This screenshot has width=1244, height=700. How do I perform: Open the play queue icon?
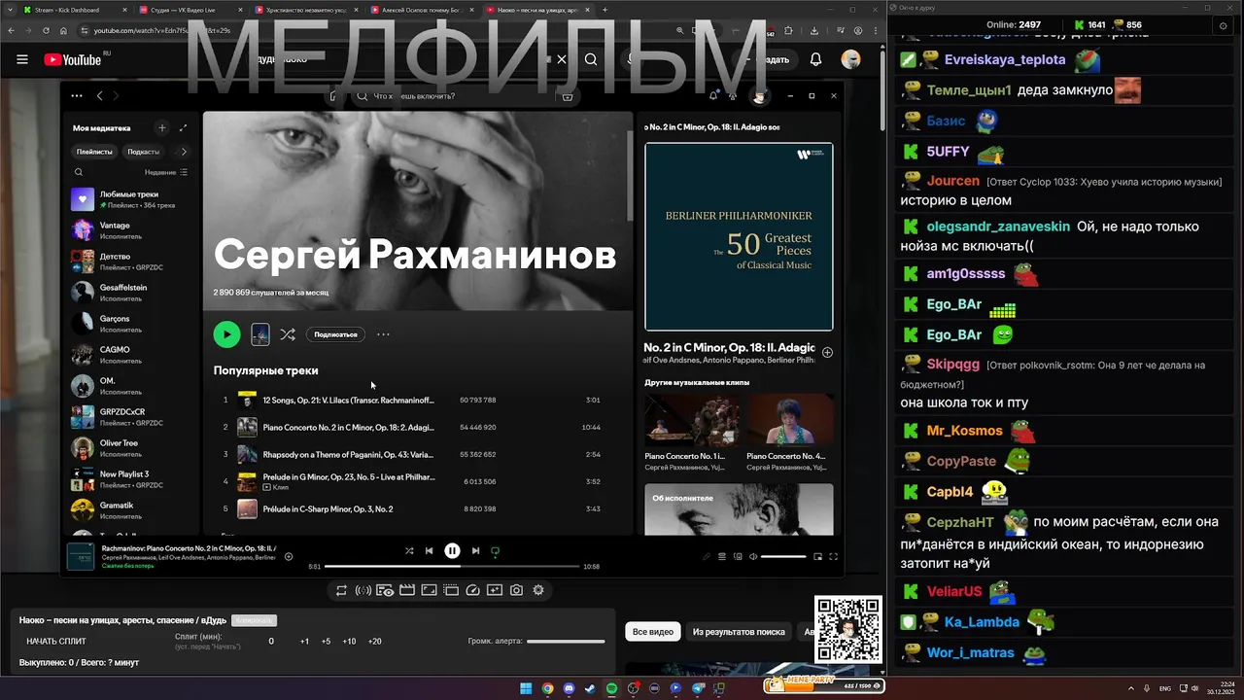(722, 556)
